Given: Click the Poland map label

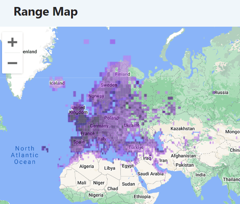Looking at the screenshot, I should click(111, 118).
